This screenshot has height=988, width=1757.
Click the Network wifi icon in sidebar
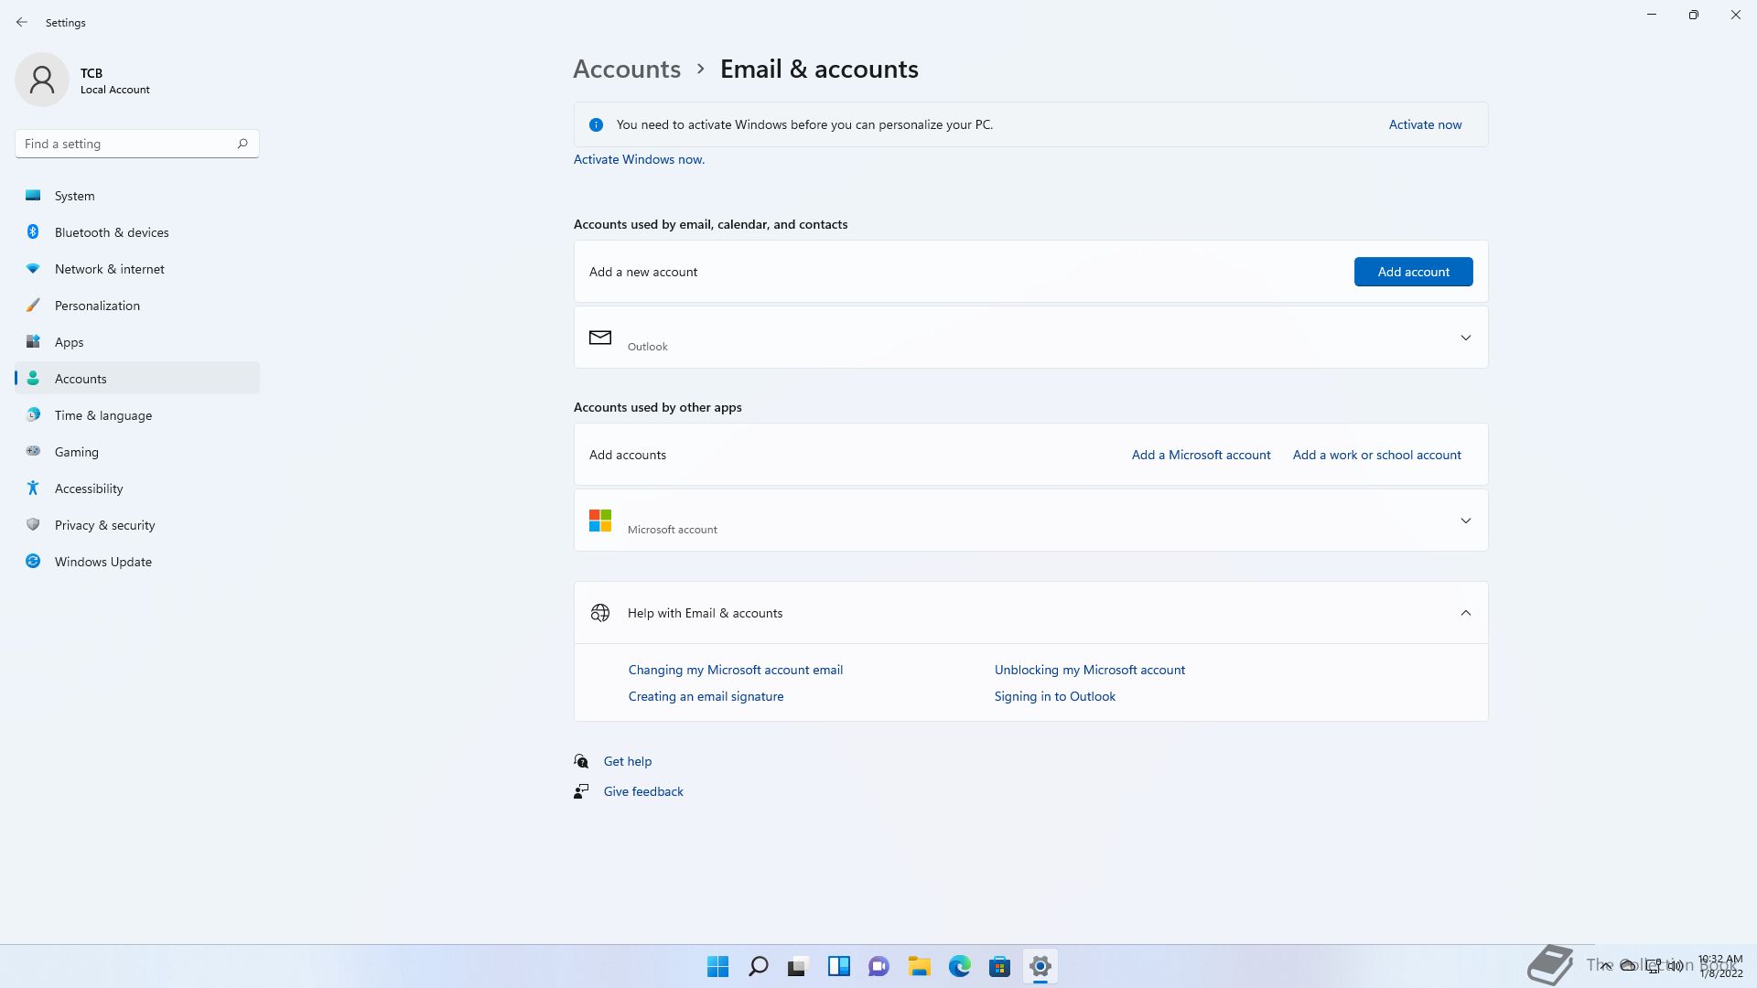(x=33, y=268)
